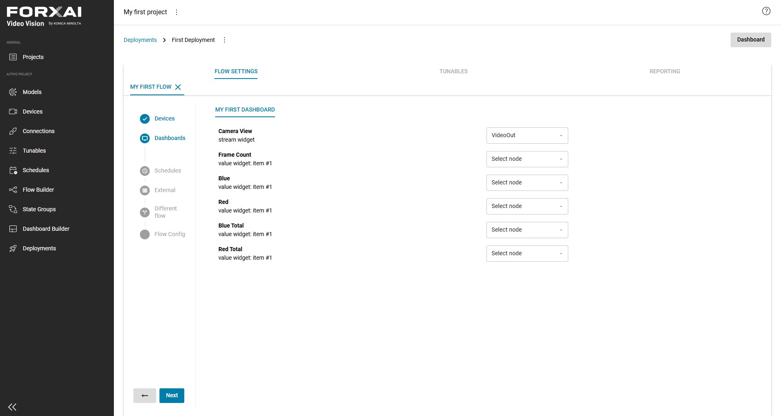Click the Dashboards step icon
Image resolution: width=781 pixels, height=416 pixels.
[145, 138]
